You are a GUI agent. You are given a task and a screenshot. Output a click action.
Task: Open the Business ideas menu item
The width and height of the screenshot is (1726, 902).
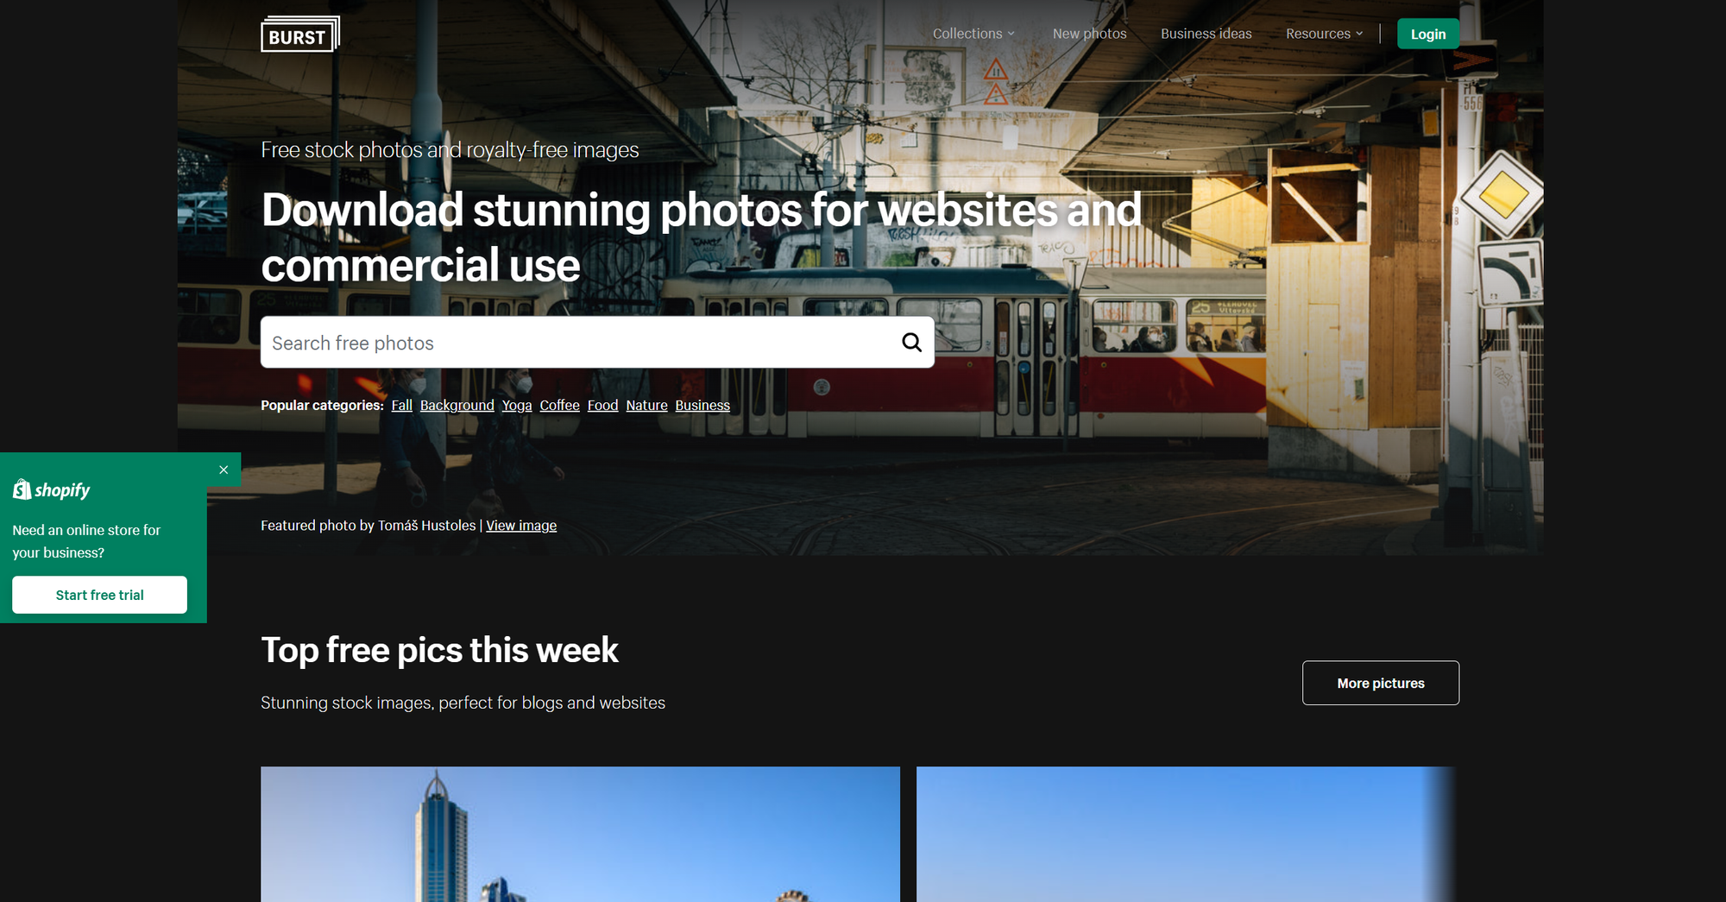1206,34
